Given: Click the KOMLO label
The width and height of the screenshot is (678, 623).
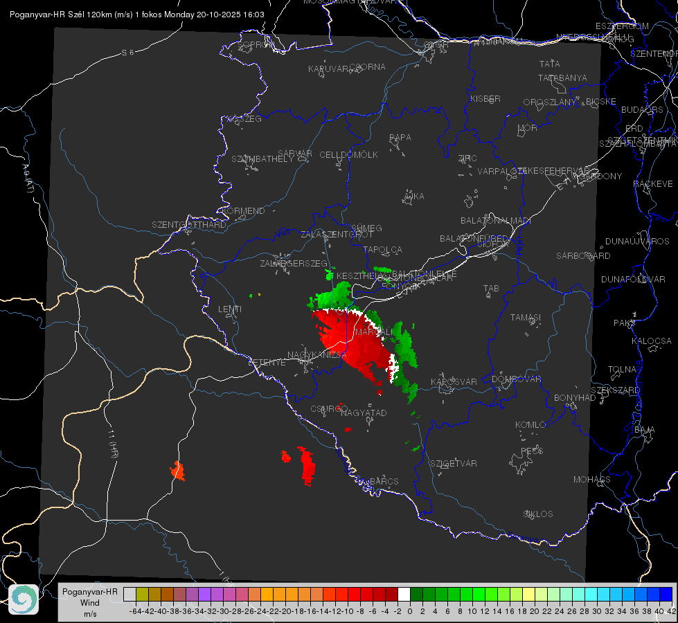Looking at the screenshot, I should (530, 425).
